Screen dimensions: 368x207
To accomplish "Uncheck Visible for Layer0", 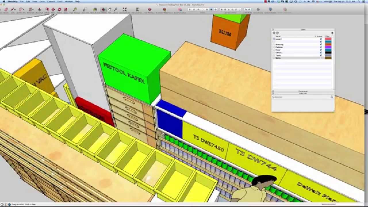I will point(321,39).
